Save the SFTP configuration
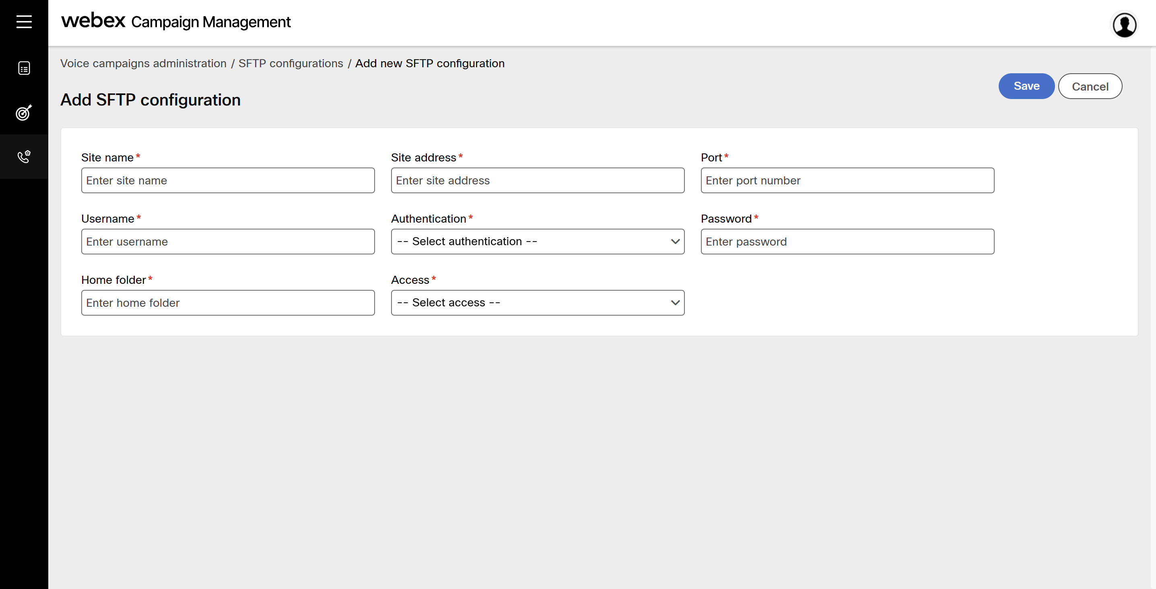The width and height of the screenshot is (1156, 589). click(1026, 86)
